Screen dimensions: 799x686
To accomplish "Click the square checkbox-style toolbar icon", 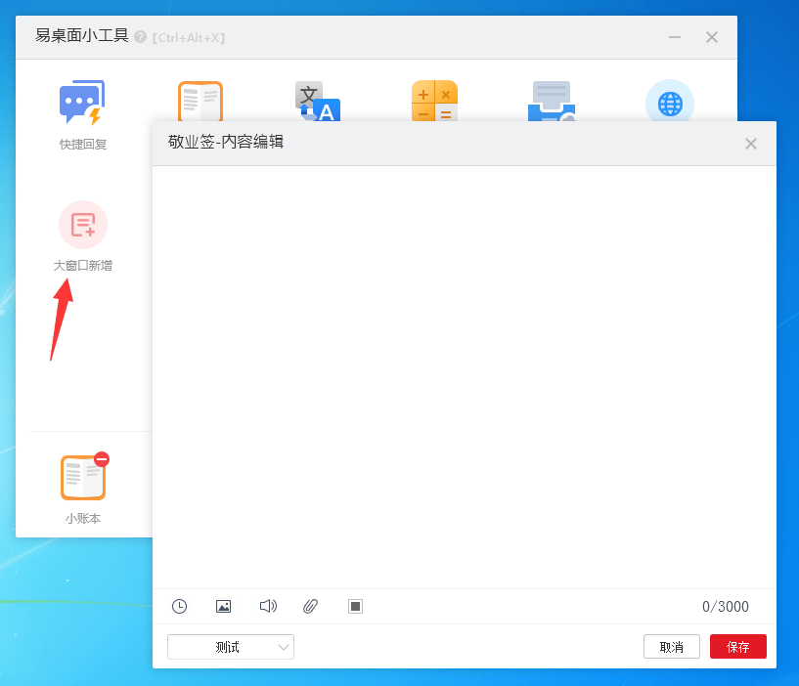I will [x=355, y=606].
